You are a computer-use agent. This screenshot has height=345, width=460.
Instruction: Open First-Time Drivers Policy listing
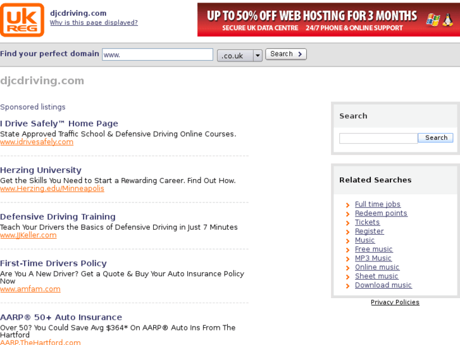pos(53,263)
